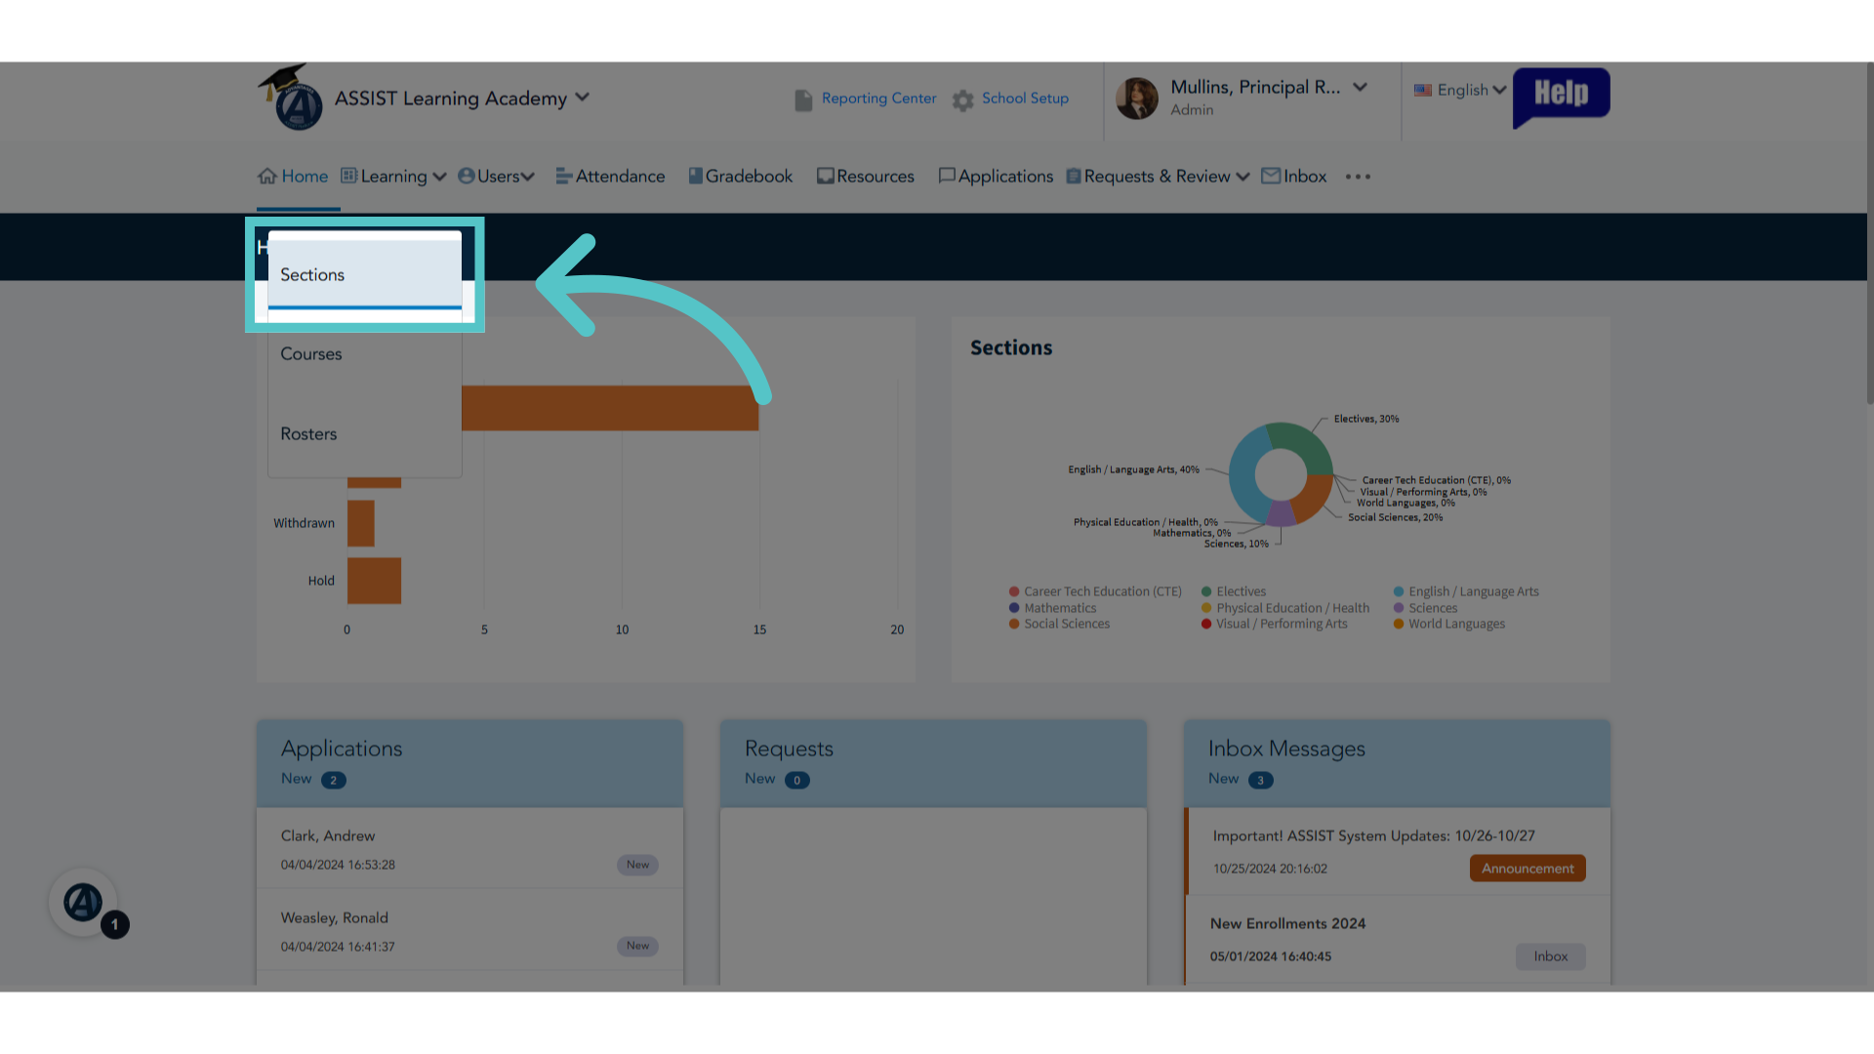
Task: Open the Gradebook navigation item
Action: point(741,176)
